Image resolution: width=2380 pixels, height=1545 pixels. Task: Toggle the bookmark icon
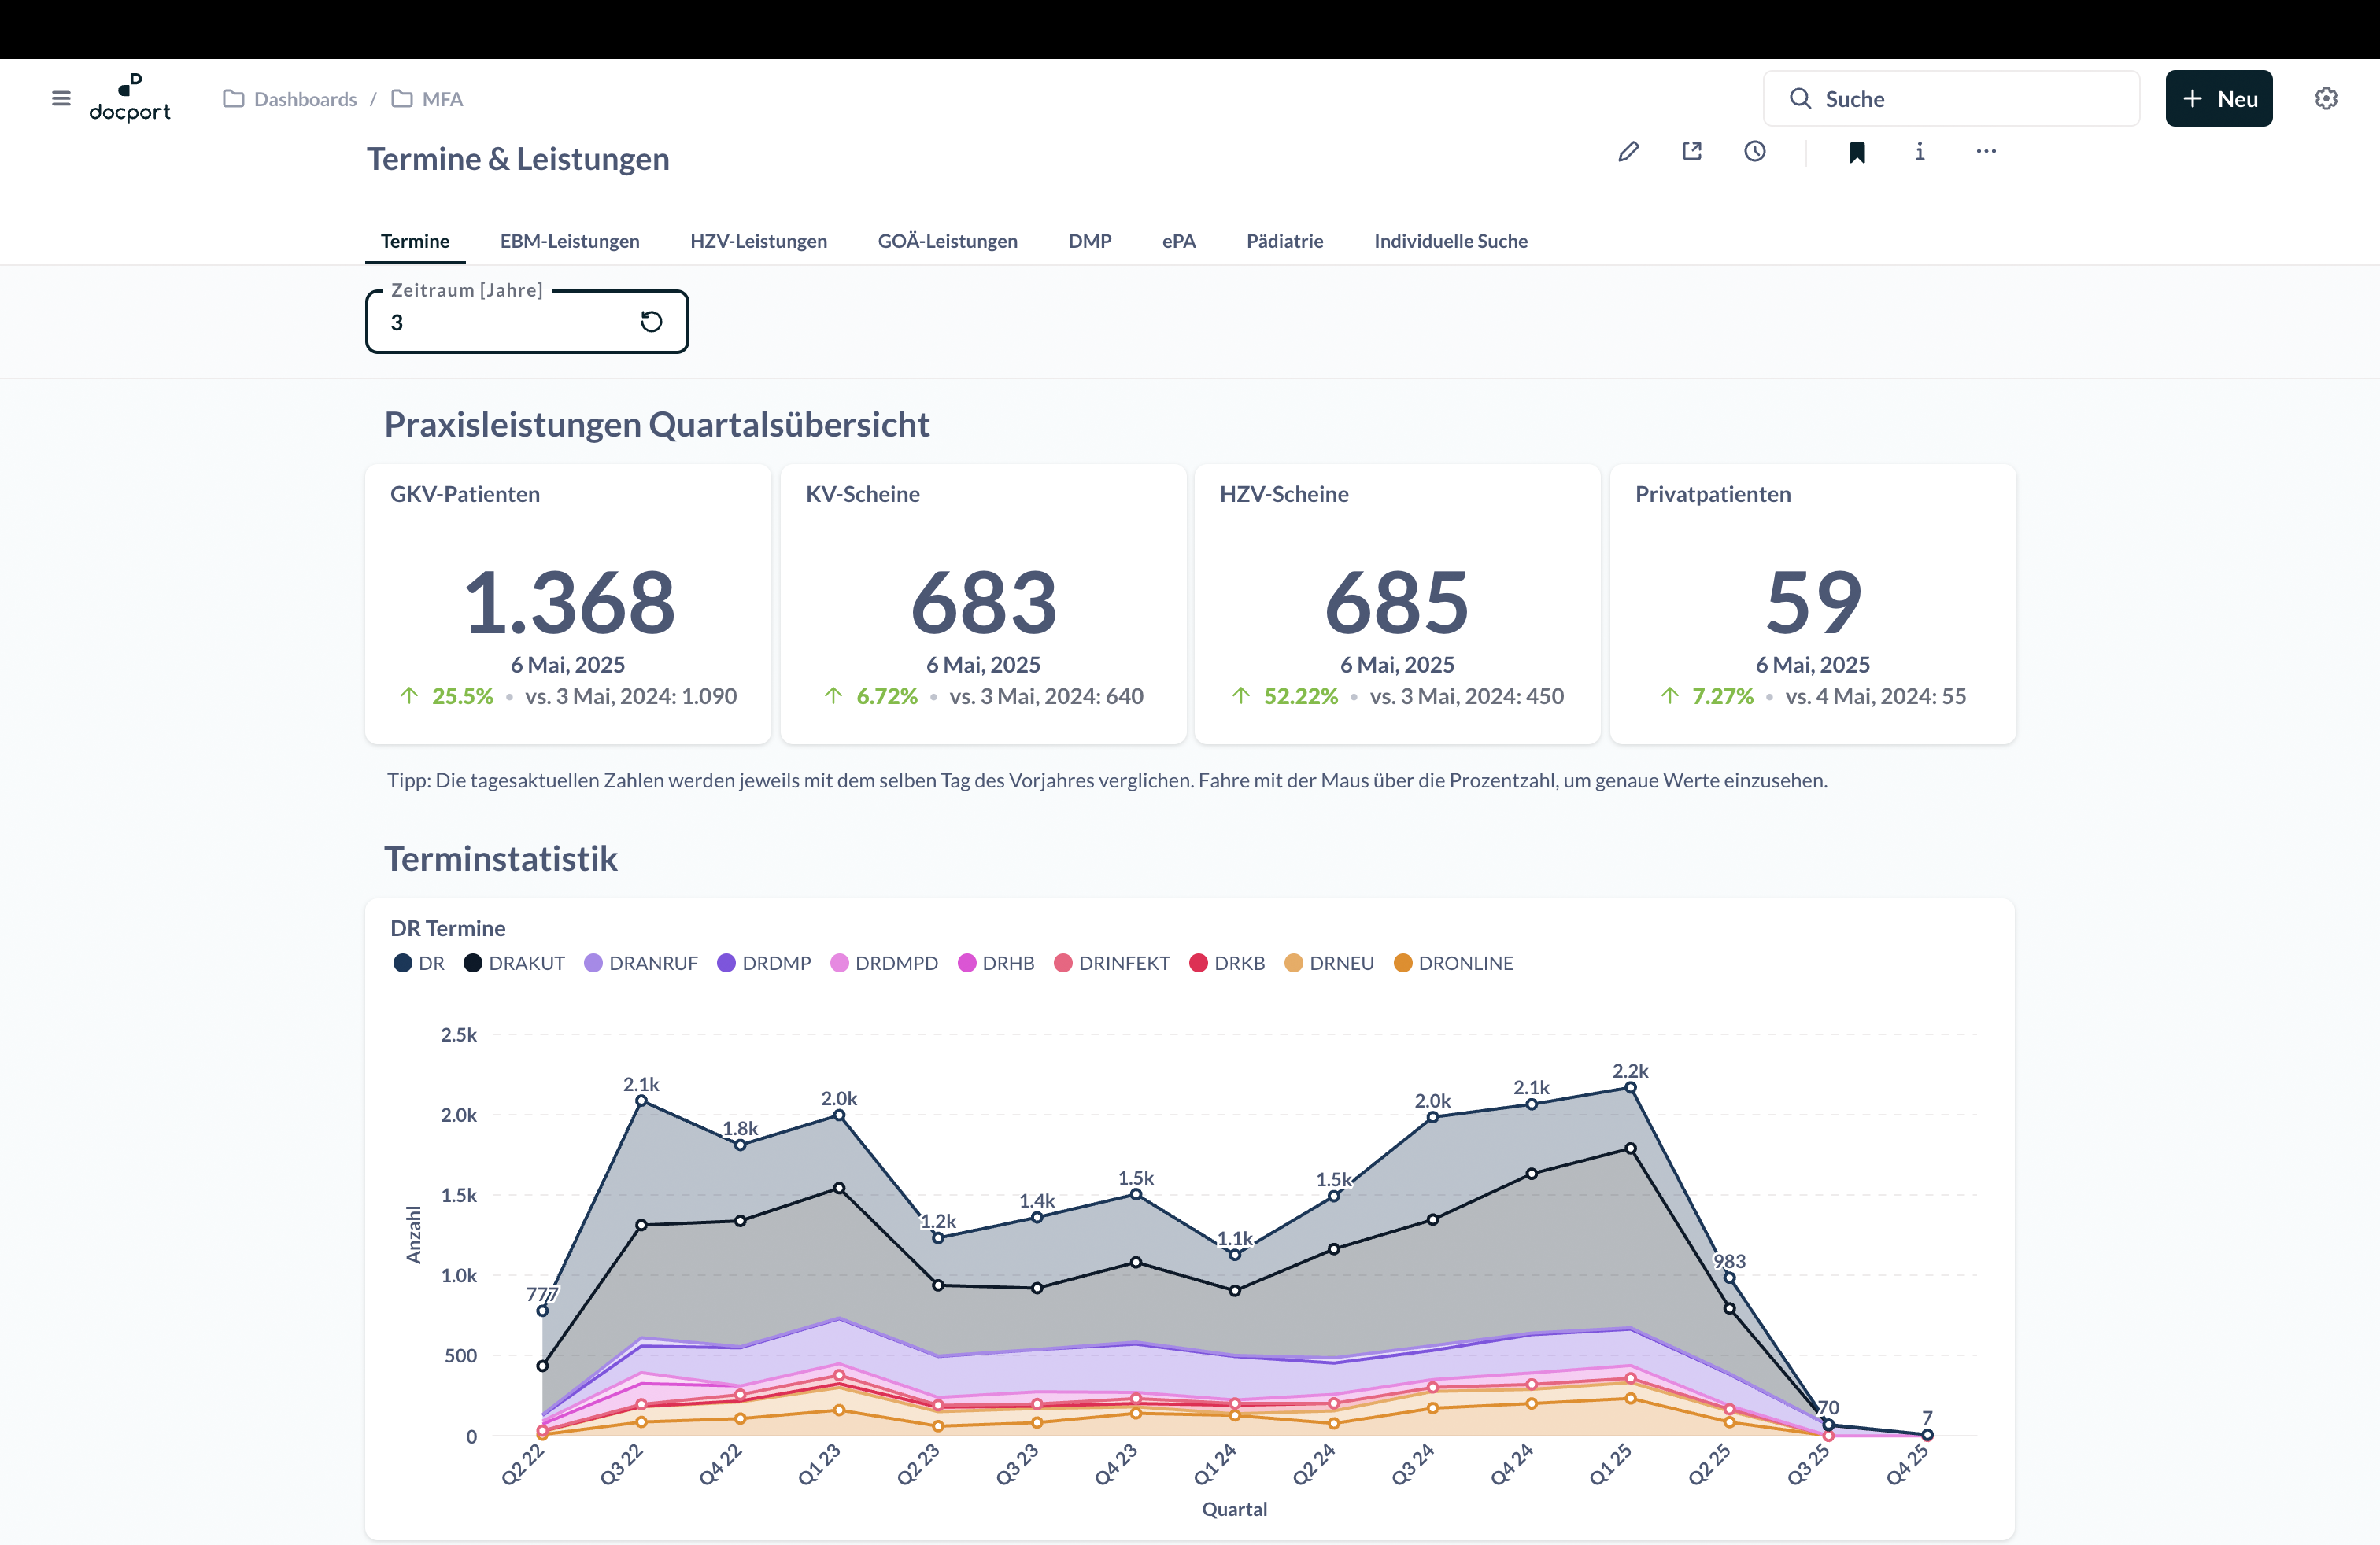click(x=1857, y=152)
